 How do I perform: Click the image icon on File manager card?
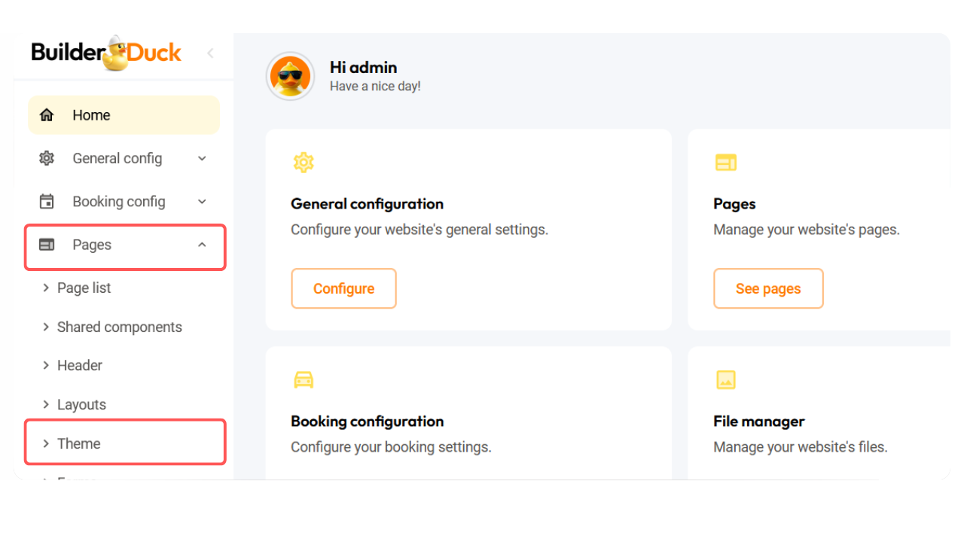pyautogui.click(x=725, y=379)
